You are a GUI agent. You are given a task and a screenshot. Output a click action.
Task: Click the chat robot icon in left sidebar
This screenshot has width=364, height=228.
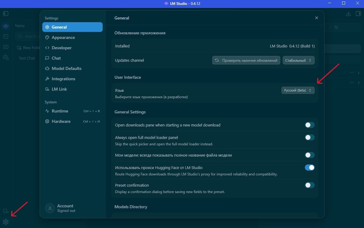6,26
